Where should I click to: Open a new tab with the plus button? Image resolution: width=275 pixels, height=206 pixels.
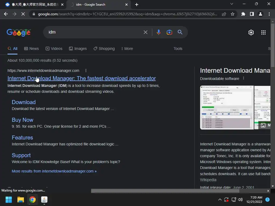coord(137,5)
